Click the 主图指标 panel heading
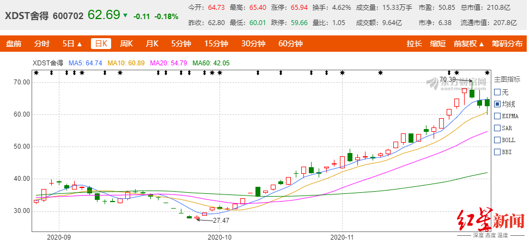 [506, 80]
